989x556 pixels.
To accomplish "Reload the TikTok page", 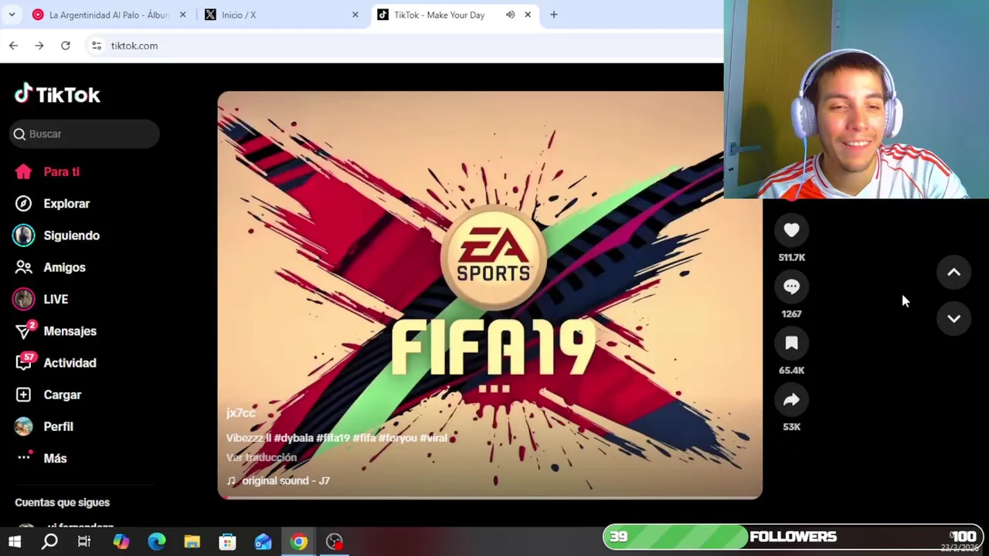I will (x=66, y=46).
